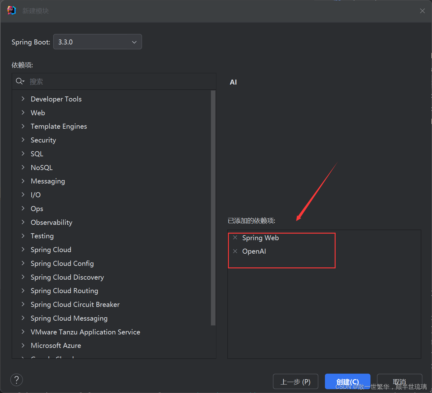The height and width of the screenshot is (393, 432).
Task: Select the Spring Cloud tree row
Action: tap(112, 250)
